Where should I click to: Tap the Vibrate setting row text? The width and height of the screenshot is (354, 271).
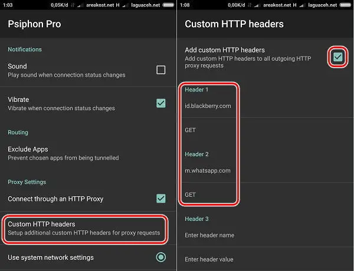pyautogui.click(x=61, y=104)
